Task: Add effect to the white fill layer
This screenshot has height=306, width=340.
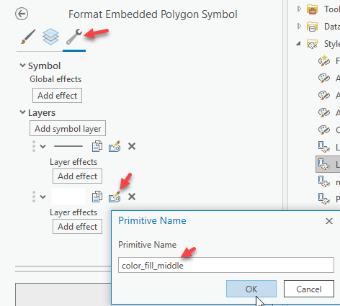Action: tap(77, 227)
